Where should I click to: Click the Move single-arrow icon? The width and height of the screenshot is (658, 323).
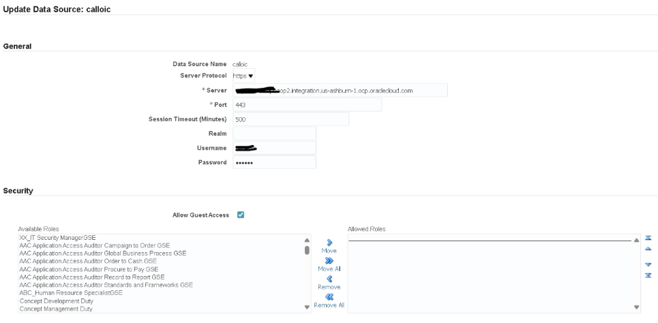(x=329, y=242)
